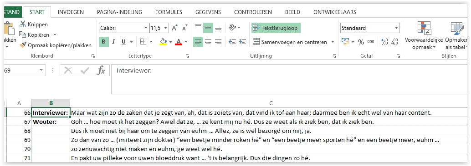Open the Standaard number format dropdown

396,28
